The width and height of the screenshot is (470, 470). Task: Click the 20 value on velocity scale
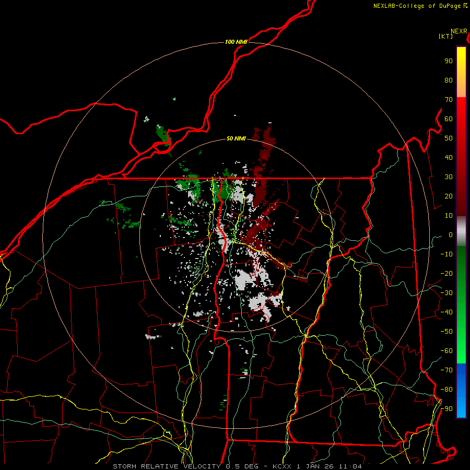pyautogui.click(x=449, y=196)
